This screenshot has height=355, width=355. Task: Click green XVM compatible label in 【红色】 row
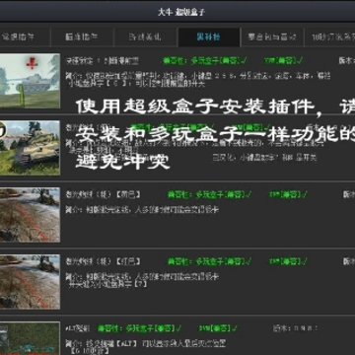coord(288,261)
